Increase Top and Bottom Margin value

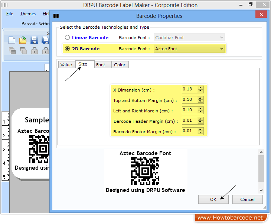point(200,98)
